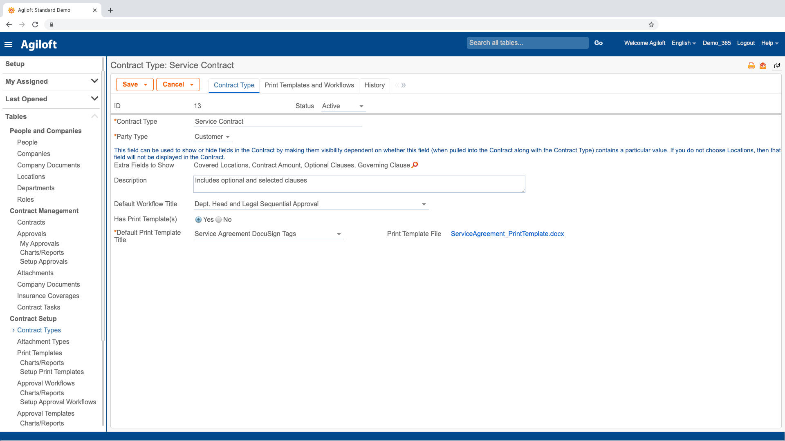Open record in new window icon
The width and height of the screenshot is (785, 441).
pos(776,65)
